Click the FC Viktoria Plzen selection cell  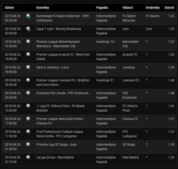[130, 108]
